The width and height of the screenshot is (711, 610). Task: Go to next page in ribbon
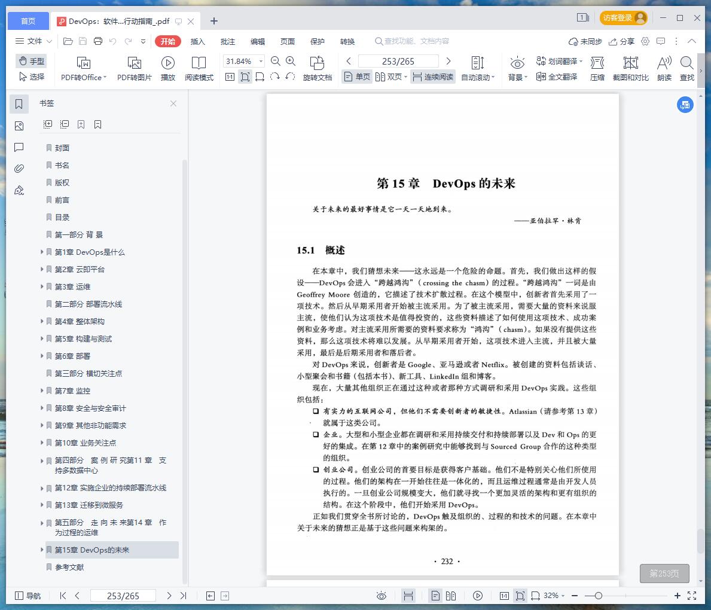point(448,61)
